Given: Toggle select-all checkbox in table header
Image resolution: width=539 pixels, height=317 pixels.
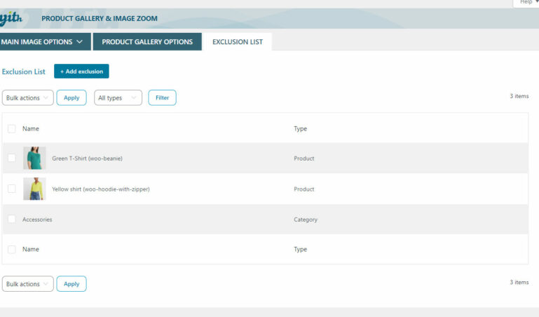Looking at the screenshot, I should pyautogui.click(x=12, y=129).
